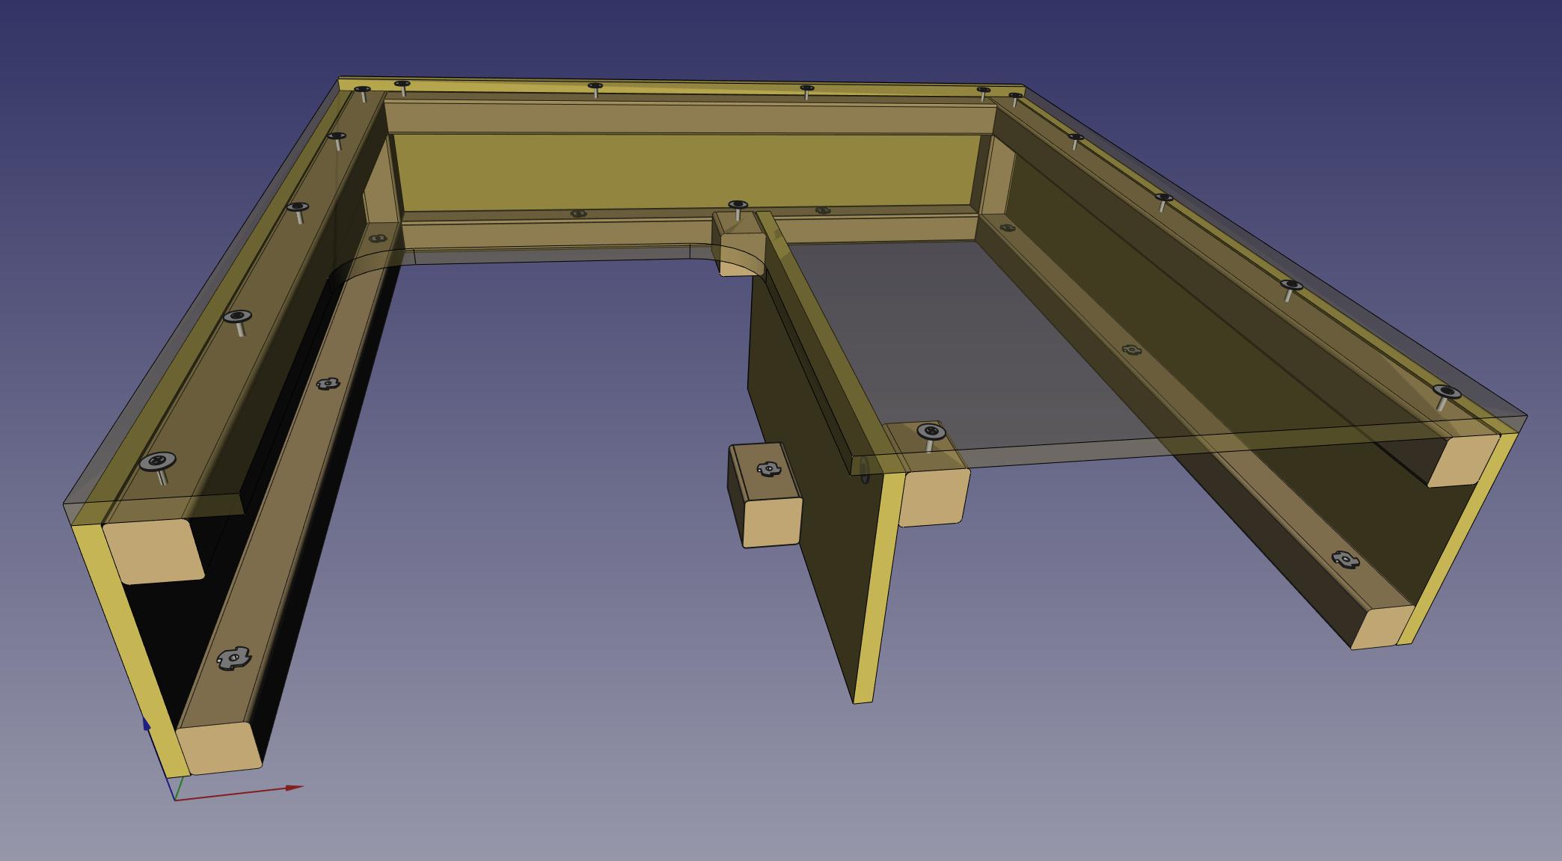Click the T-nut nearest front on left bottom rail
The height and width of the screenshot is (861, 1562).
pos(233,659)
